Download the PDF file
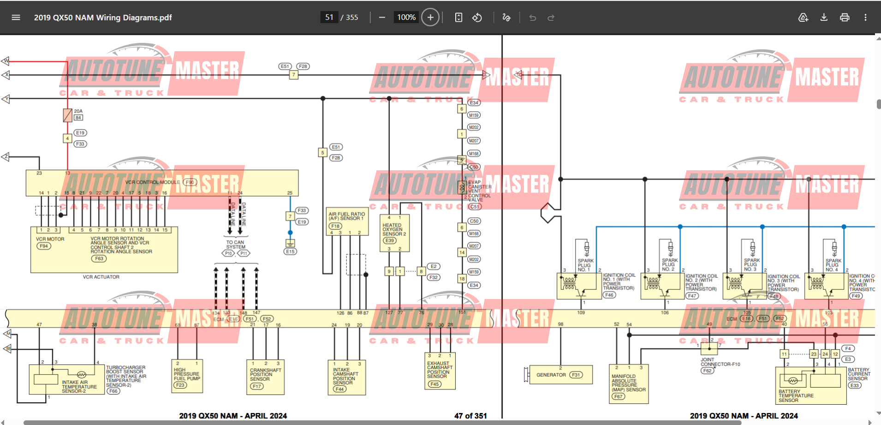 click(x=824, y=18)
